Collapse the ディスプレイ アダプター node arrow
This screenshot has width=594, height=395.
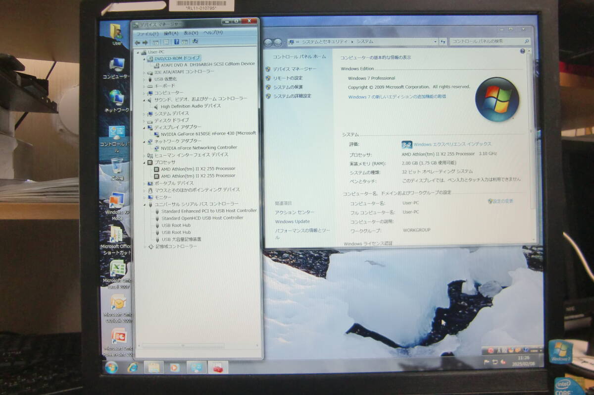pyautogui.click(x=145, y=127)
